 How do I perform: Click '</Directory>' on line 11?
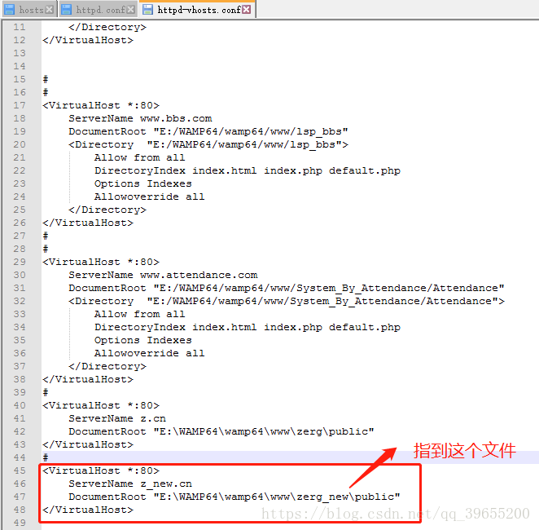pos(107,27)
